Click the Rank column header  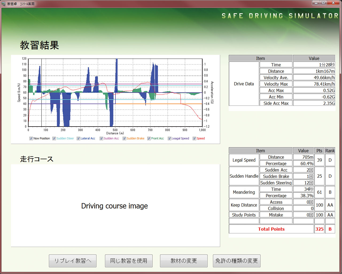(x=330, y=151)
